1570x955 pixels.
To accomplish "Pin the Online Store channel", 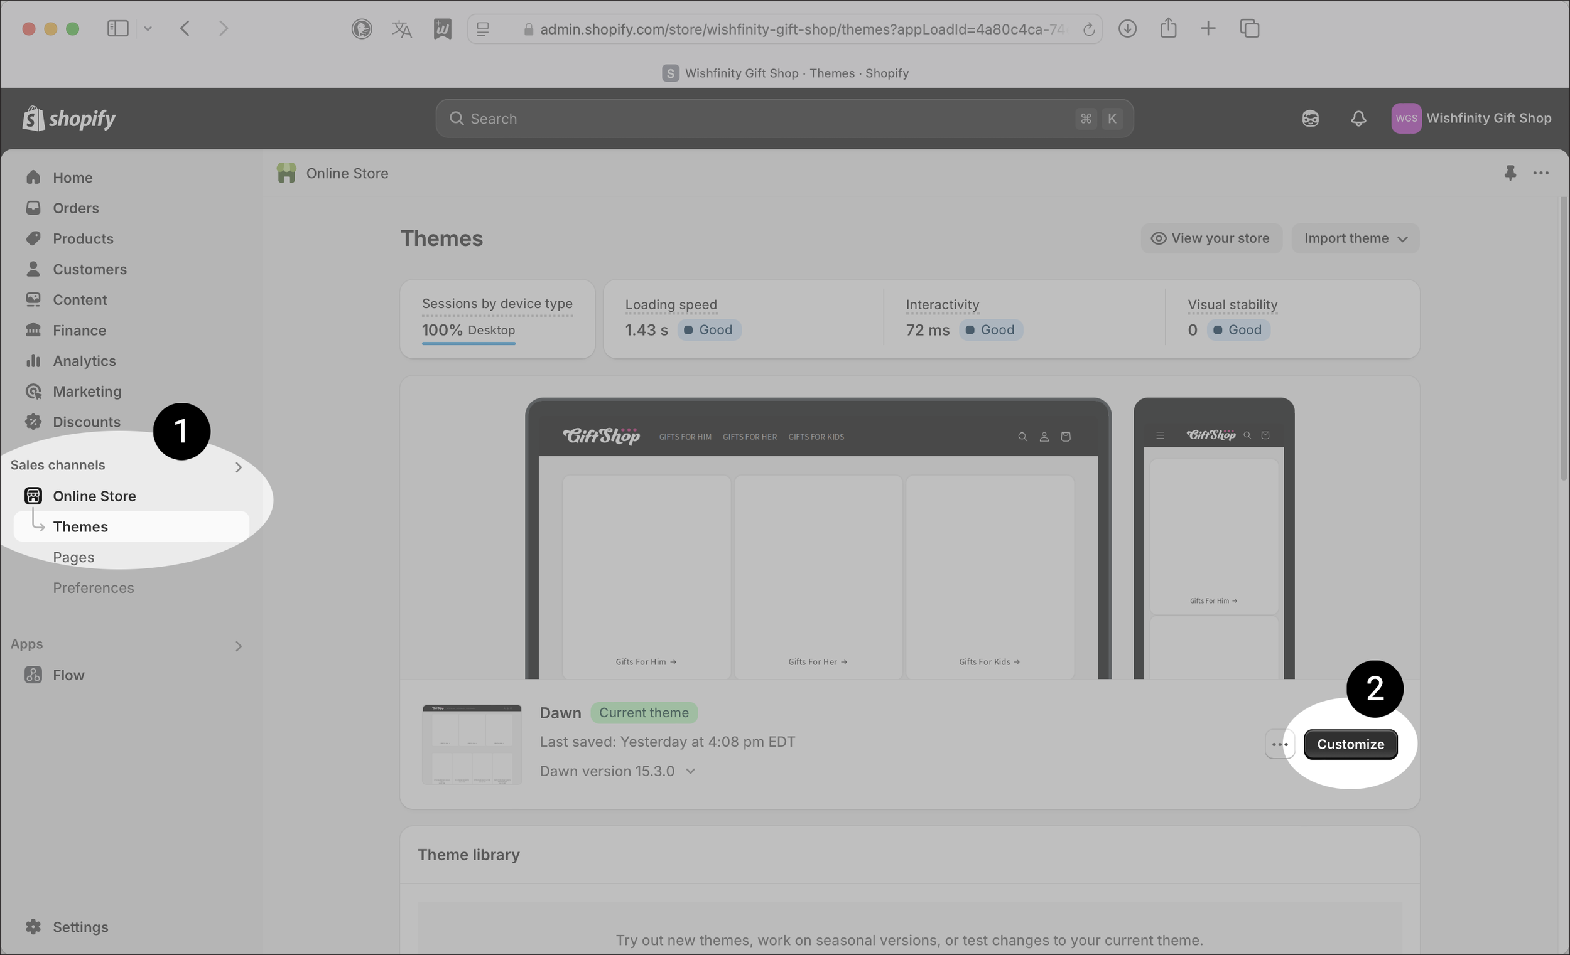I will click(x=1510, y=173).
